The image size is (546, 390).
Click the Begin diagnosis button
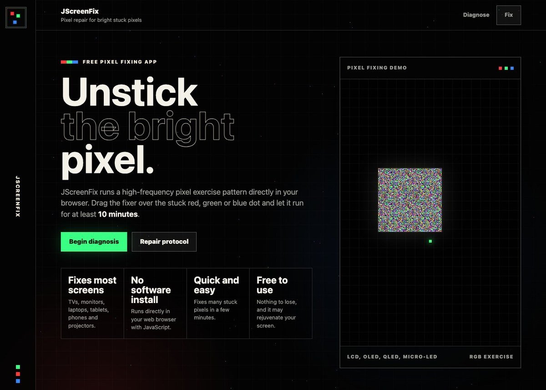[x=94, y=242]
